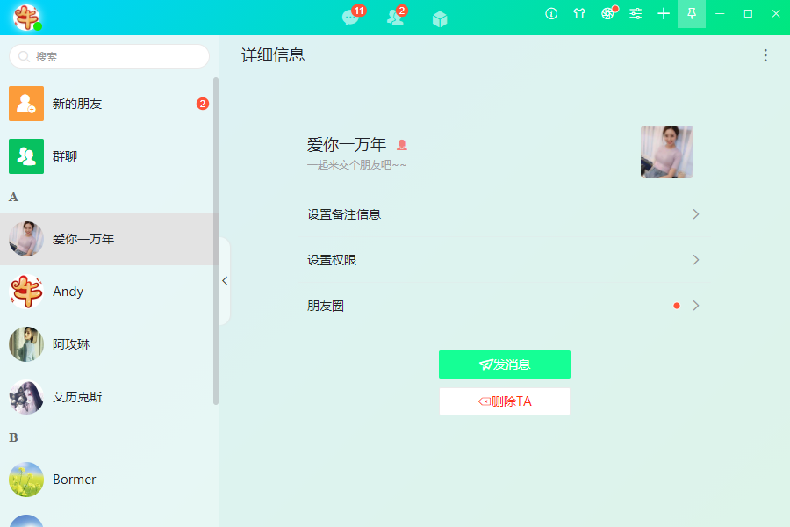Click the plus add icon
The width and height of the screenshot is (790, 527).
click(664, 14)
